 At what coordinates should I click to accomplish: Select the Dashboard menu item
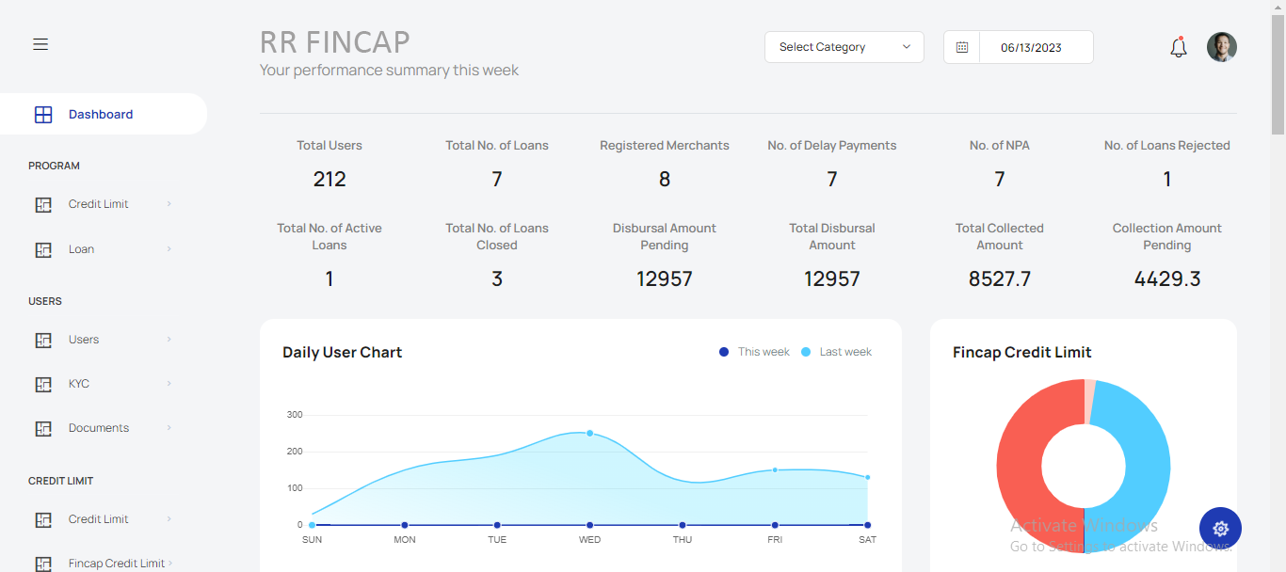click(x=101, y=115)
